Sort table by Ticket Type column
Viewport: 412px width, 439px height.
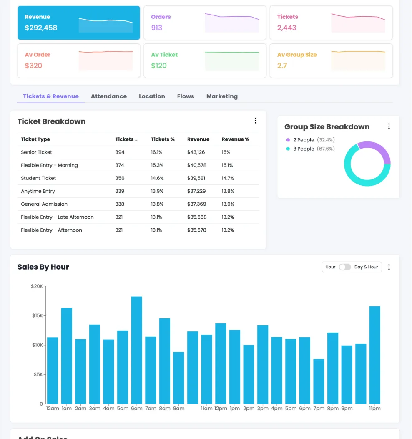tap(35, 139)
